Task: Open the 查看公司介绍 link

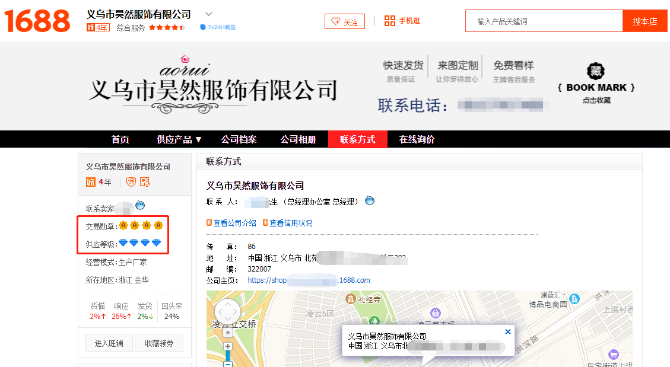Action: 234,223
